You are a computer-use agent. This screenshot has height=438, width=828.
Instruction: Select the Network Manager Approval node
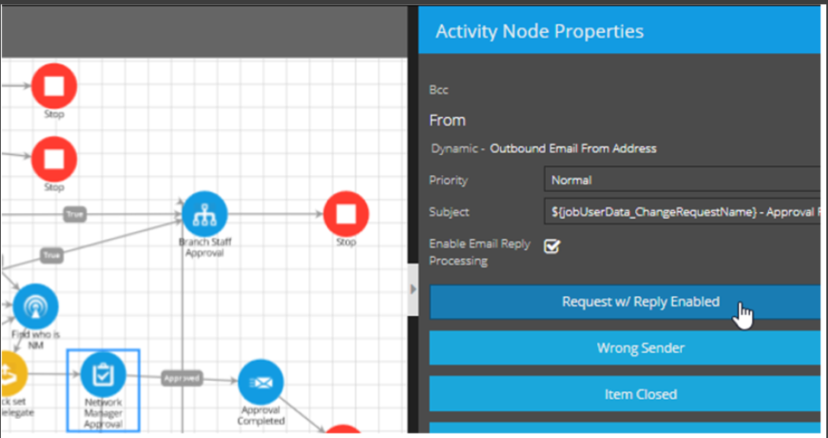(x=103, y=375)
